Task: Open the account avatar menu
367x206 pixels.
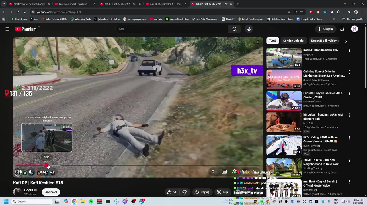Action: point(354,29)
